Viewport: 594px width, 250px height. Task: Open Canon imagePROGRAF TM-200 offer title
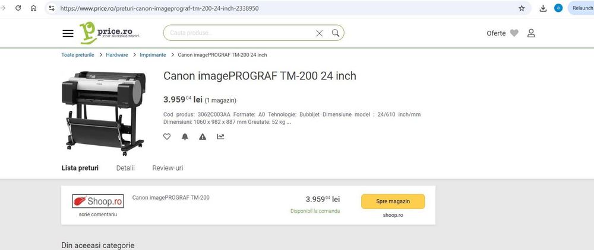coord(170,197)
